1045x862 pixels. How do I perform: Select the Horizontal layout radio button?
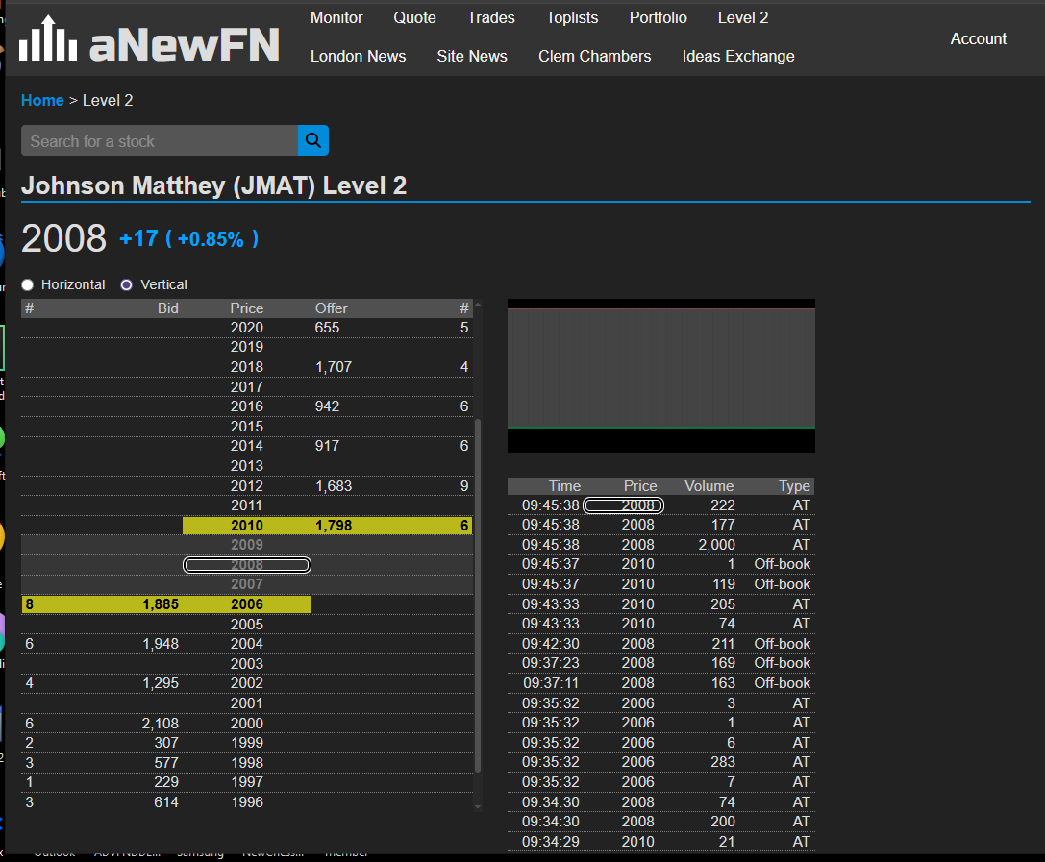click(x=27, y=285)
